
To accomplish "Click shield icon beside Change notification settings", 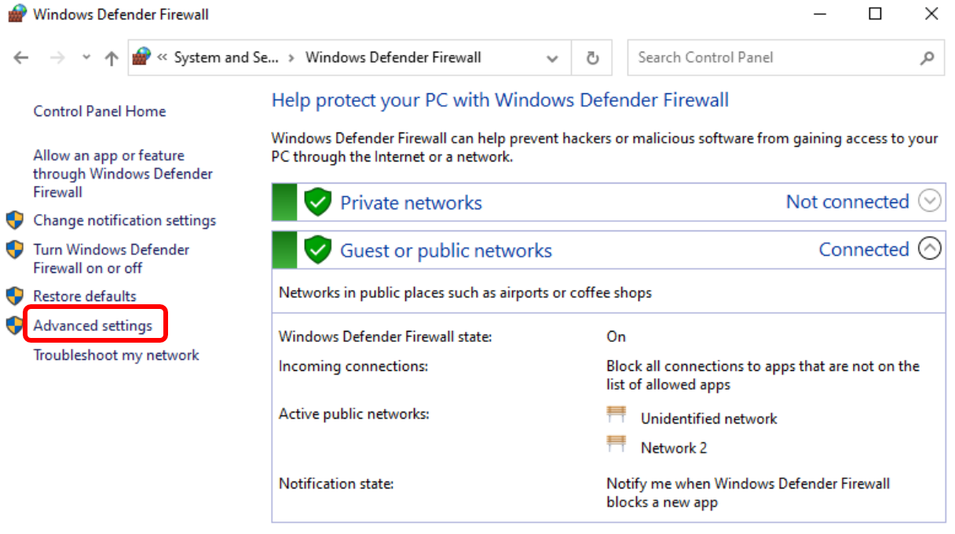I will click(x=15, y=220).
